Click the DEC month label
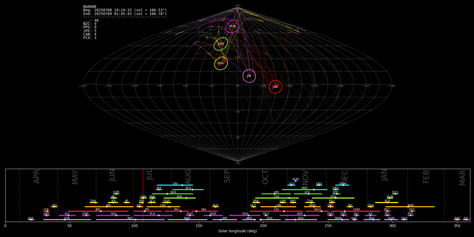The height and width of the screenshot is (237, 474). click(344, 177)
